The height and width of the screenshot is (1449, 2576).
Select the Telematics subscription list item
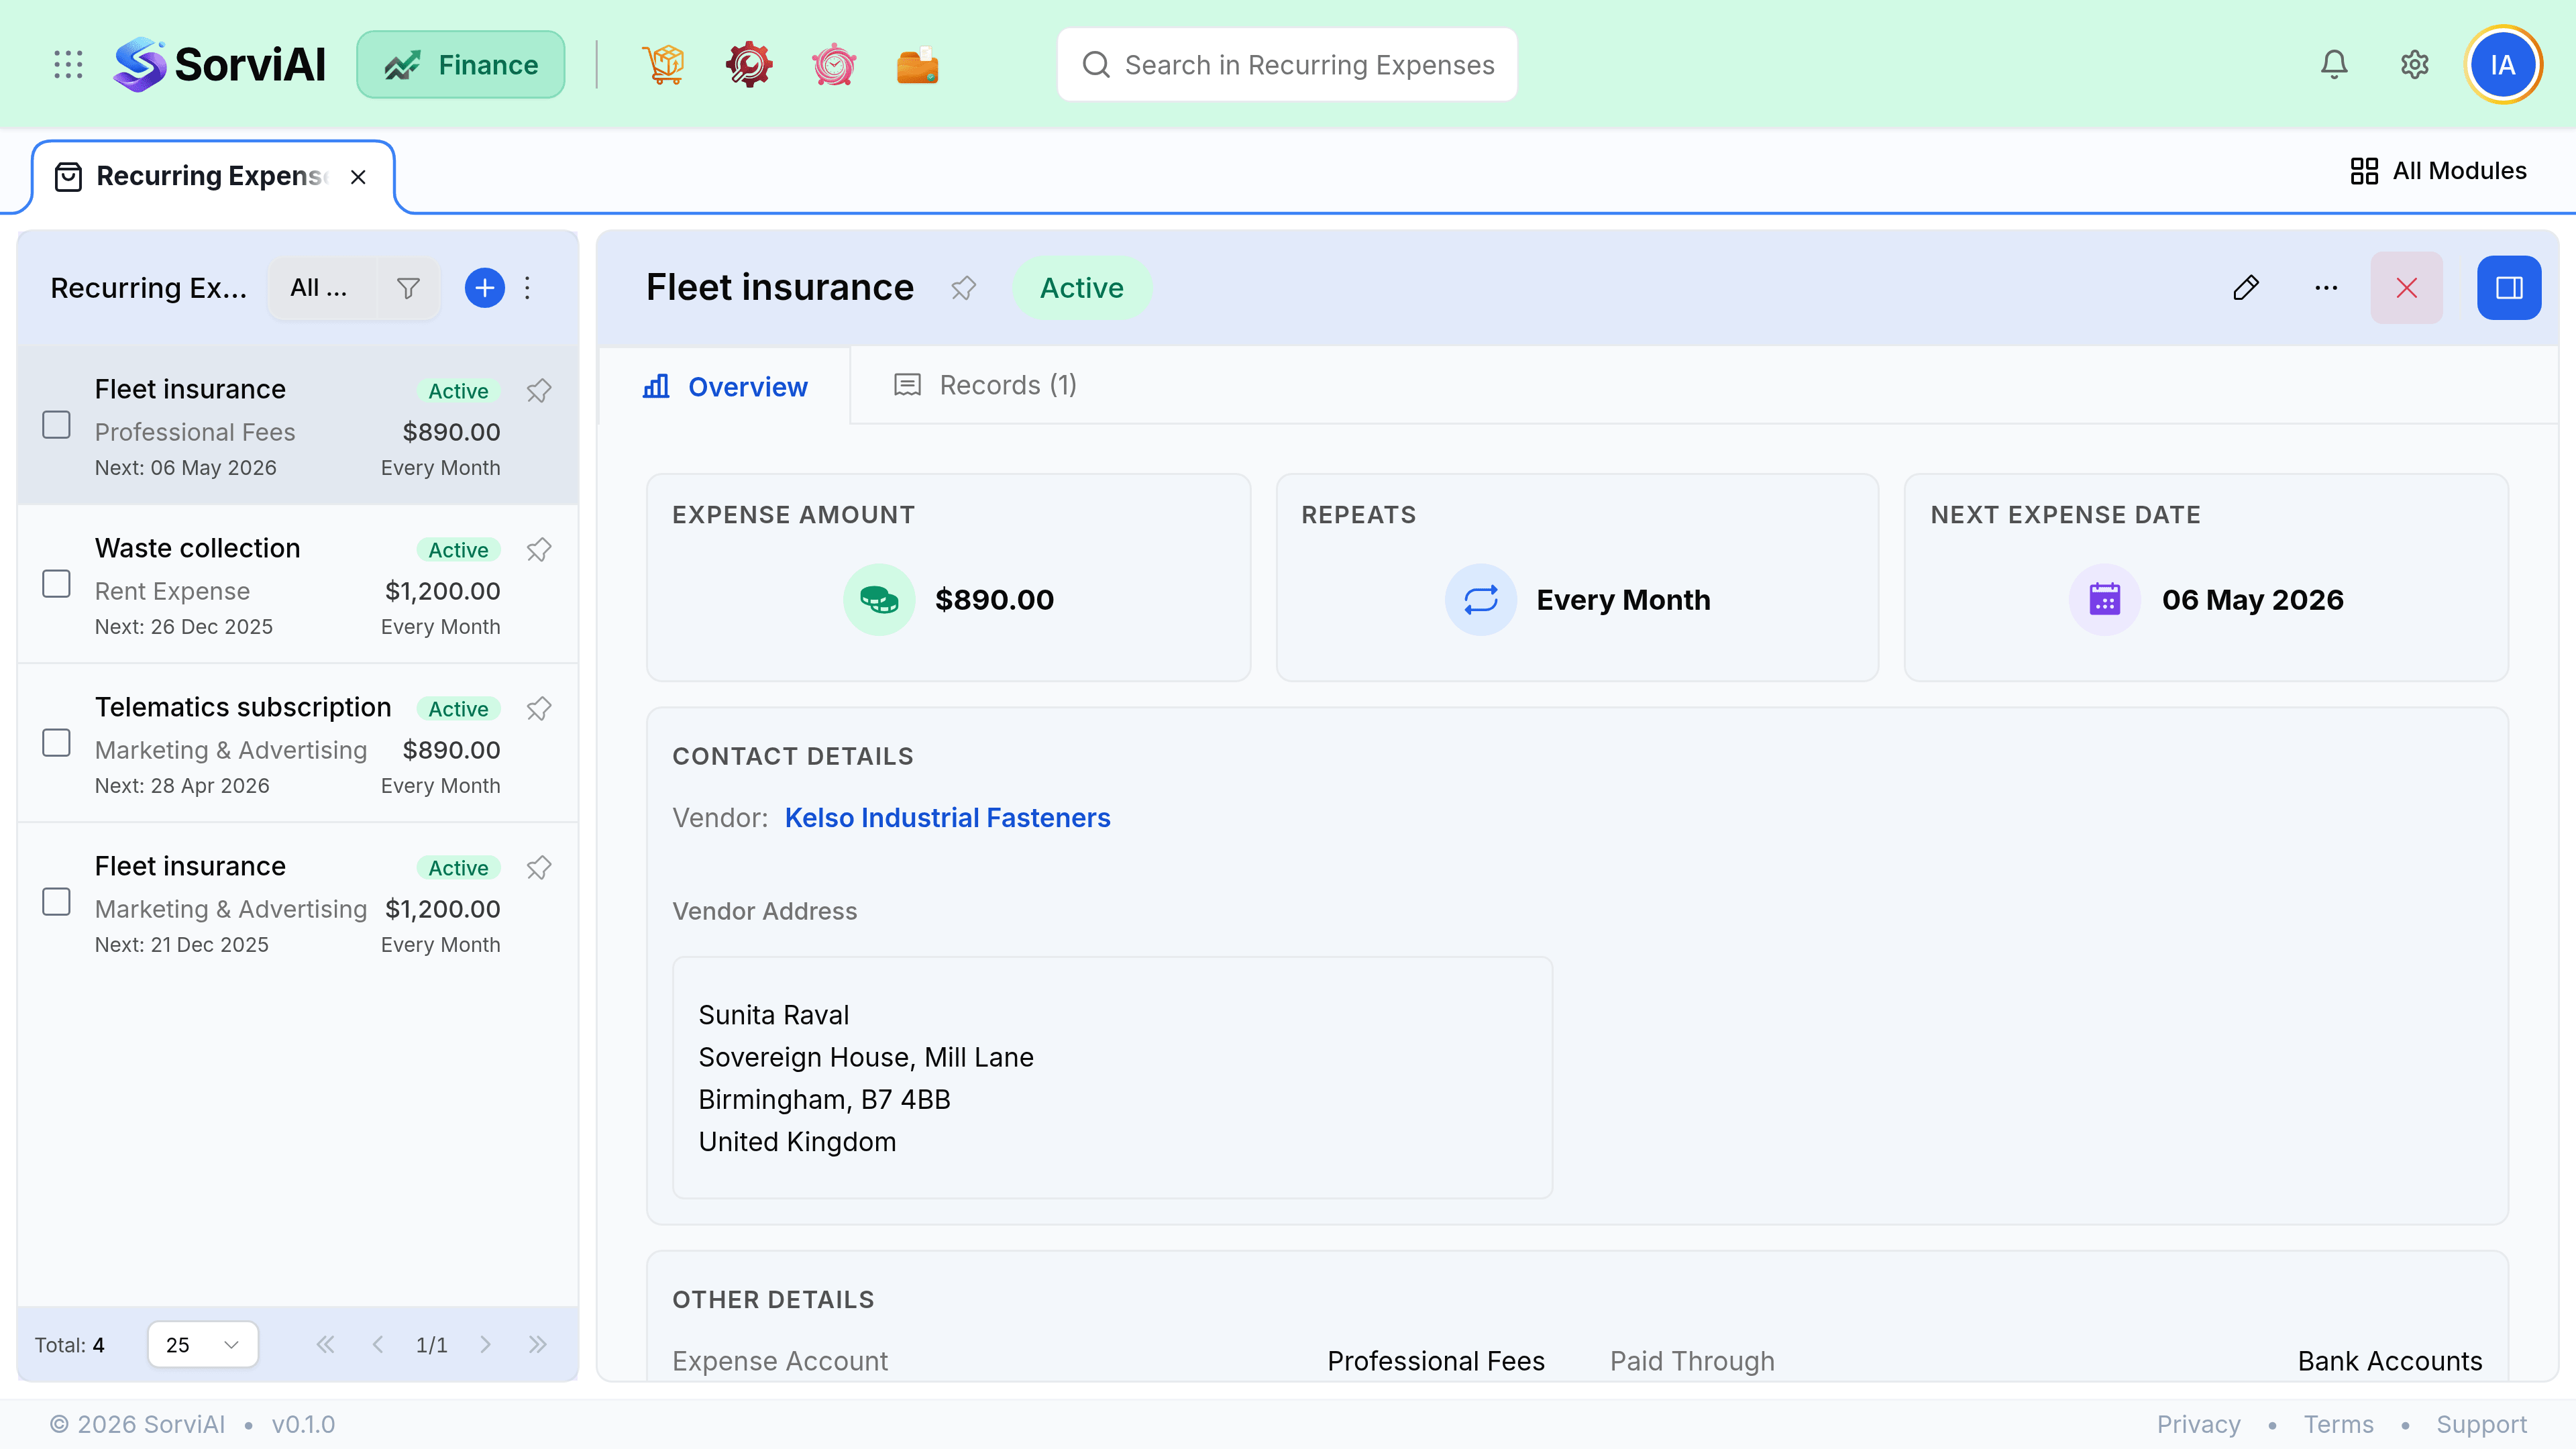tap(298, 743)
